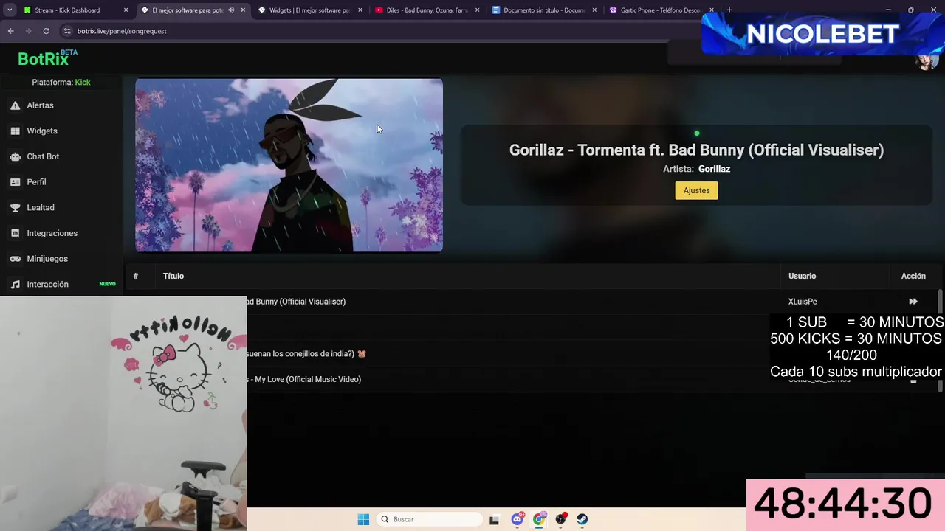
Task: Click the BotRix logo
Action: click(x=43, y=58)
